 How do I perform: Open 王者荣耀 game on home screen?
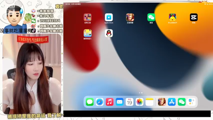tap(130, 17)
